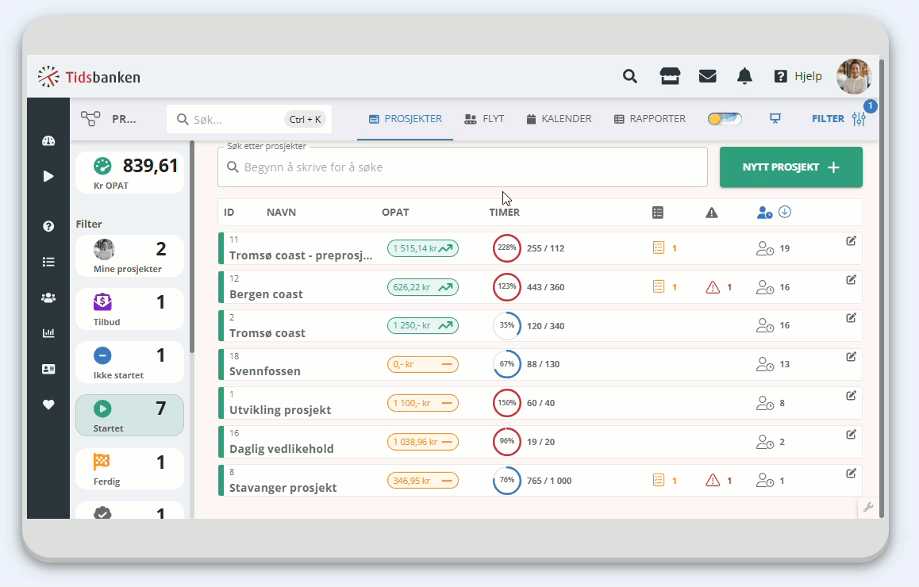919x587 pixels.
Task: Open the question mark icon in sidebar
Action: pyautogui.click(x=48, y=226)
